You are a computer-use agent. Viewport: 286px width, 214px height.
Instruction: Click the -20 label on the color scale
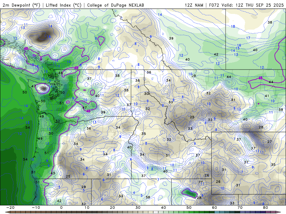click(10, 208)
